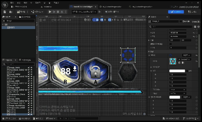This screenshot has width=202, height=122.
Task: Click the details property matrix icon
Action: click(195, 27)
